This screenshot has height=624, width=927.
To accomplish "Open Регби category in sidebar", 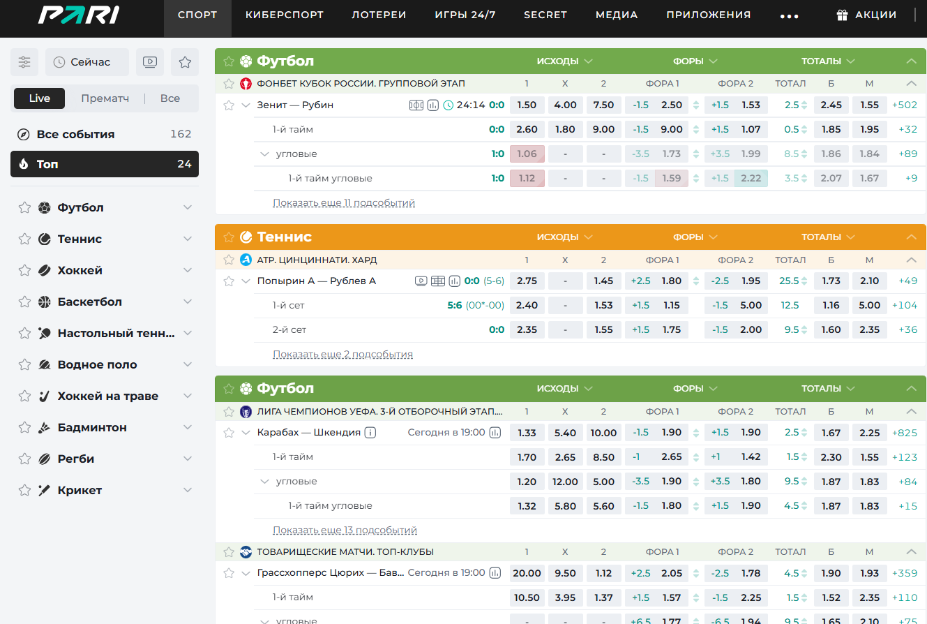I will [x=105, y=459].
